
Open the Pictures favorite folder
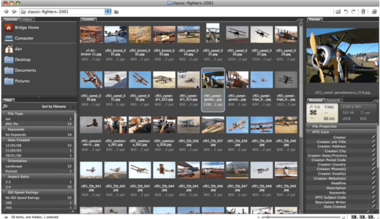22,81
